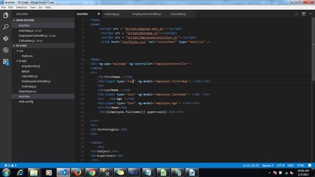This screenshot has width=315, height=177.
Task: Open the File menu
Action: click(x=3, y=7)
